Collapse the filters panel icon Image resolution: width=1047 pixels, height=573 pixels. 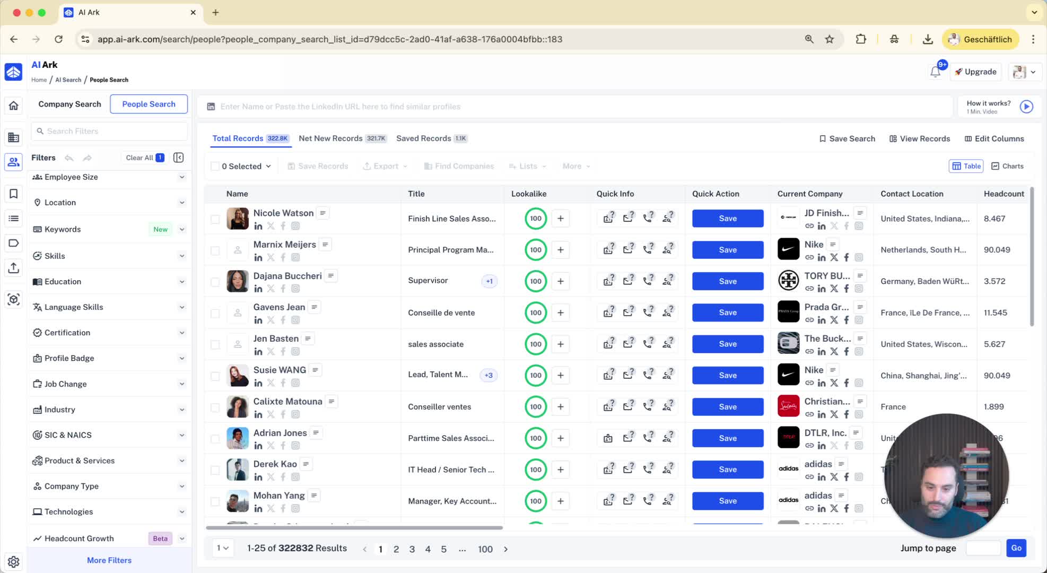[179, 158]
